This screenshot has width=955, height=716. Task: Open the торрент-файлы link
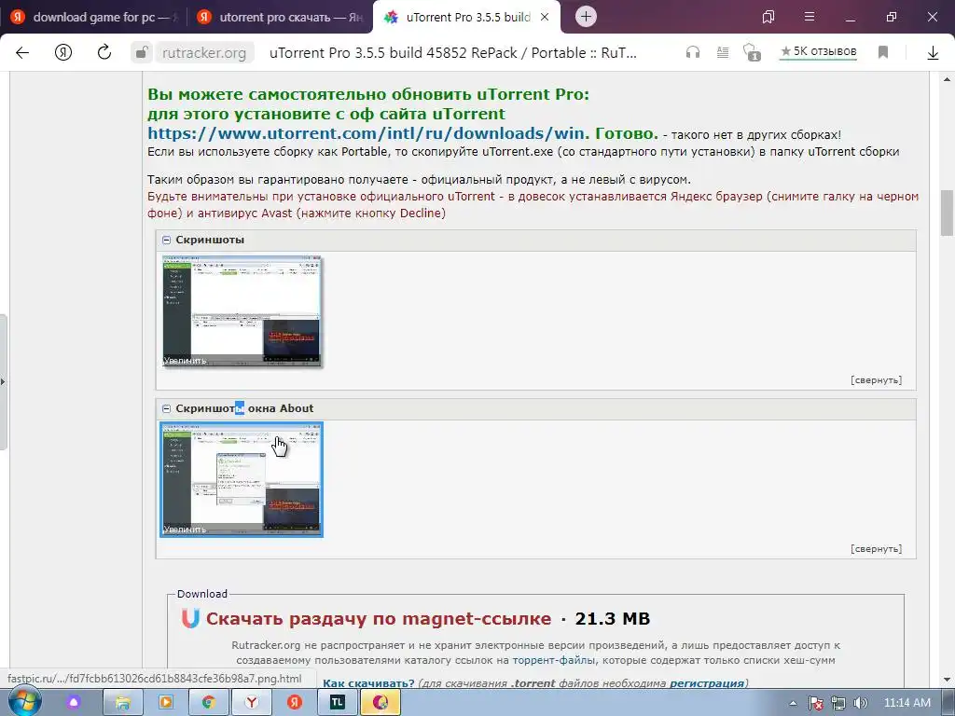pyautogui.click(x=554, y=660)
